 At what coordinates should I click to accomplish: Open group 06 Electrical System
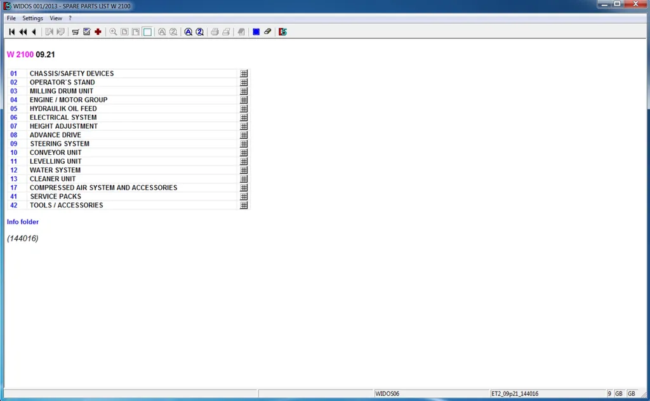tap(14, 117)
